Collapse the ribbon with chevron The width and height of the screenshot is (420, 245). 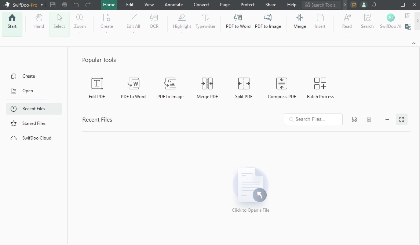413,43
